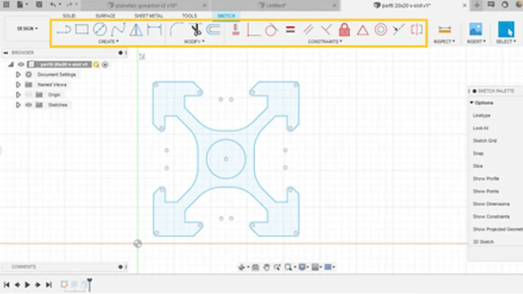Toggle the root component eye icon
Image resolution: width=523 pixels, height=294 pixels.
click(21, 65)
